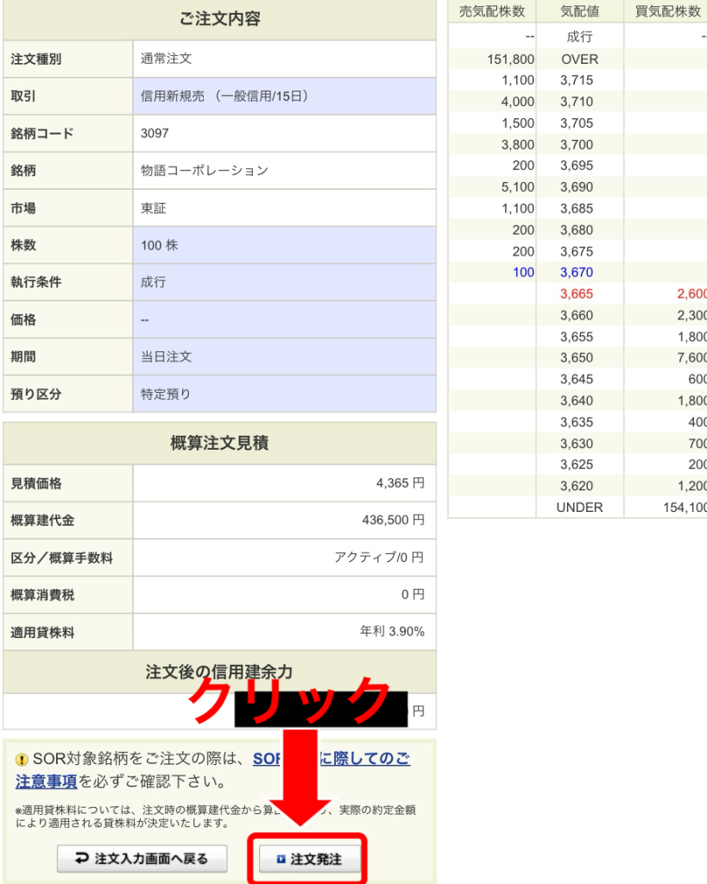This screenshot has height=884, width=707.
Task: Open the SOR ご注意事項 link
Action: click(47, 782)
